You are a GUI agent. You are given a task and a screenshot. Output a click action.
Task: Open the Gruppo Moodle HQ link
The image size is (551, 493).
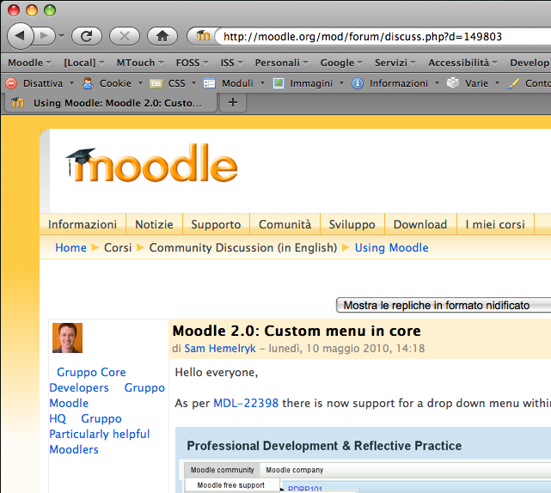coord(107,403)
